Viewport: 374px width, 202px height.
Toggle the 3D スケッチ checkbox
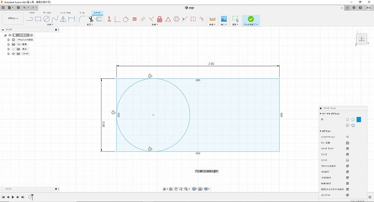coord(347,195)
